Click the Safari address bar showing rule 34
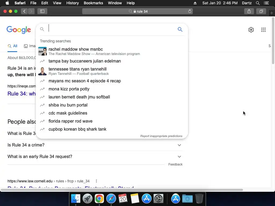The height and width of the screenshot is (206, 275). 137,11
